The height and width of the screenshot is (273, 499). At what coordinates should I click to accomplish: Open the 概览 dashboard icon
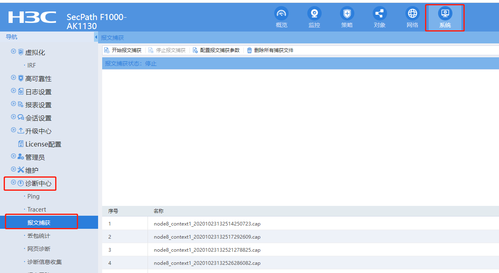click(x=281, y=14)
